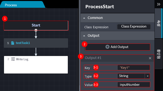Click the Value field containing inputNumber
Viewport: 163px width, 91px height.
pos(134,84)
